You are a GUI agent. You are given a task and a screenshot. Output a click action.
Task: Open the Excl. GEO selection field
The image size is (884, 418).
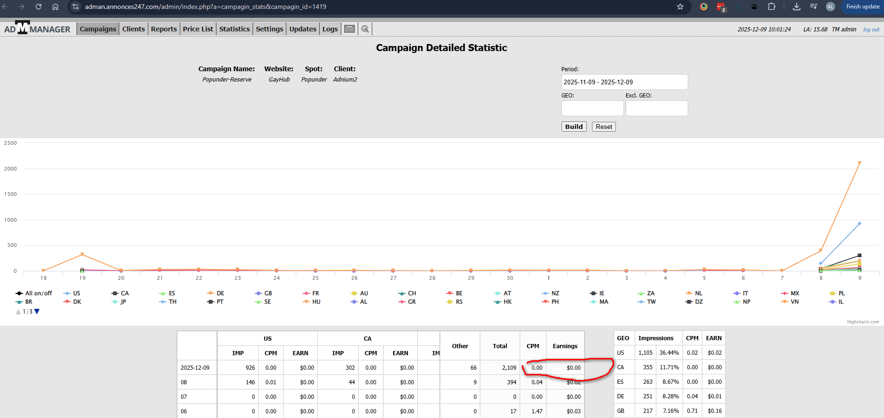[656, 108]
